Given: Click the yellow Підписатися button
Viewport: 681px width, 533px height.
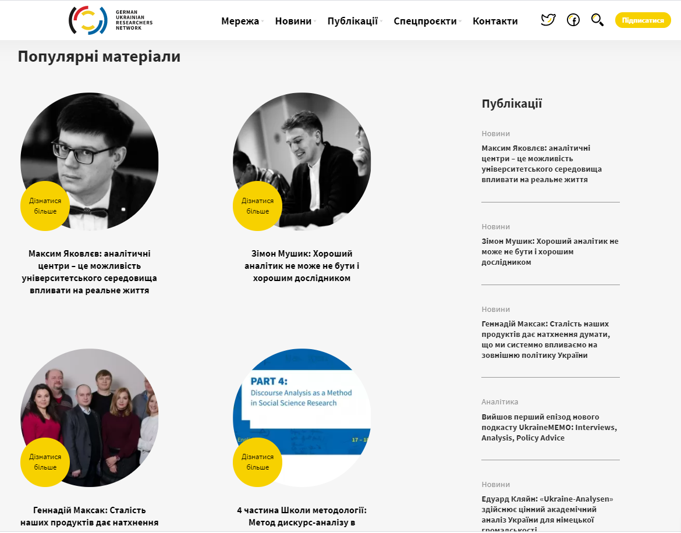Looking at the screenshot, I should (643, 20).
